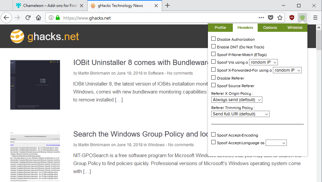Open the Group Policy article thumbnail
The width and height of the screenshot is (322, 182).
pos(35,157)
